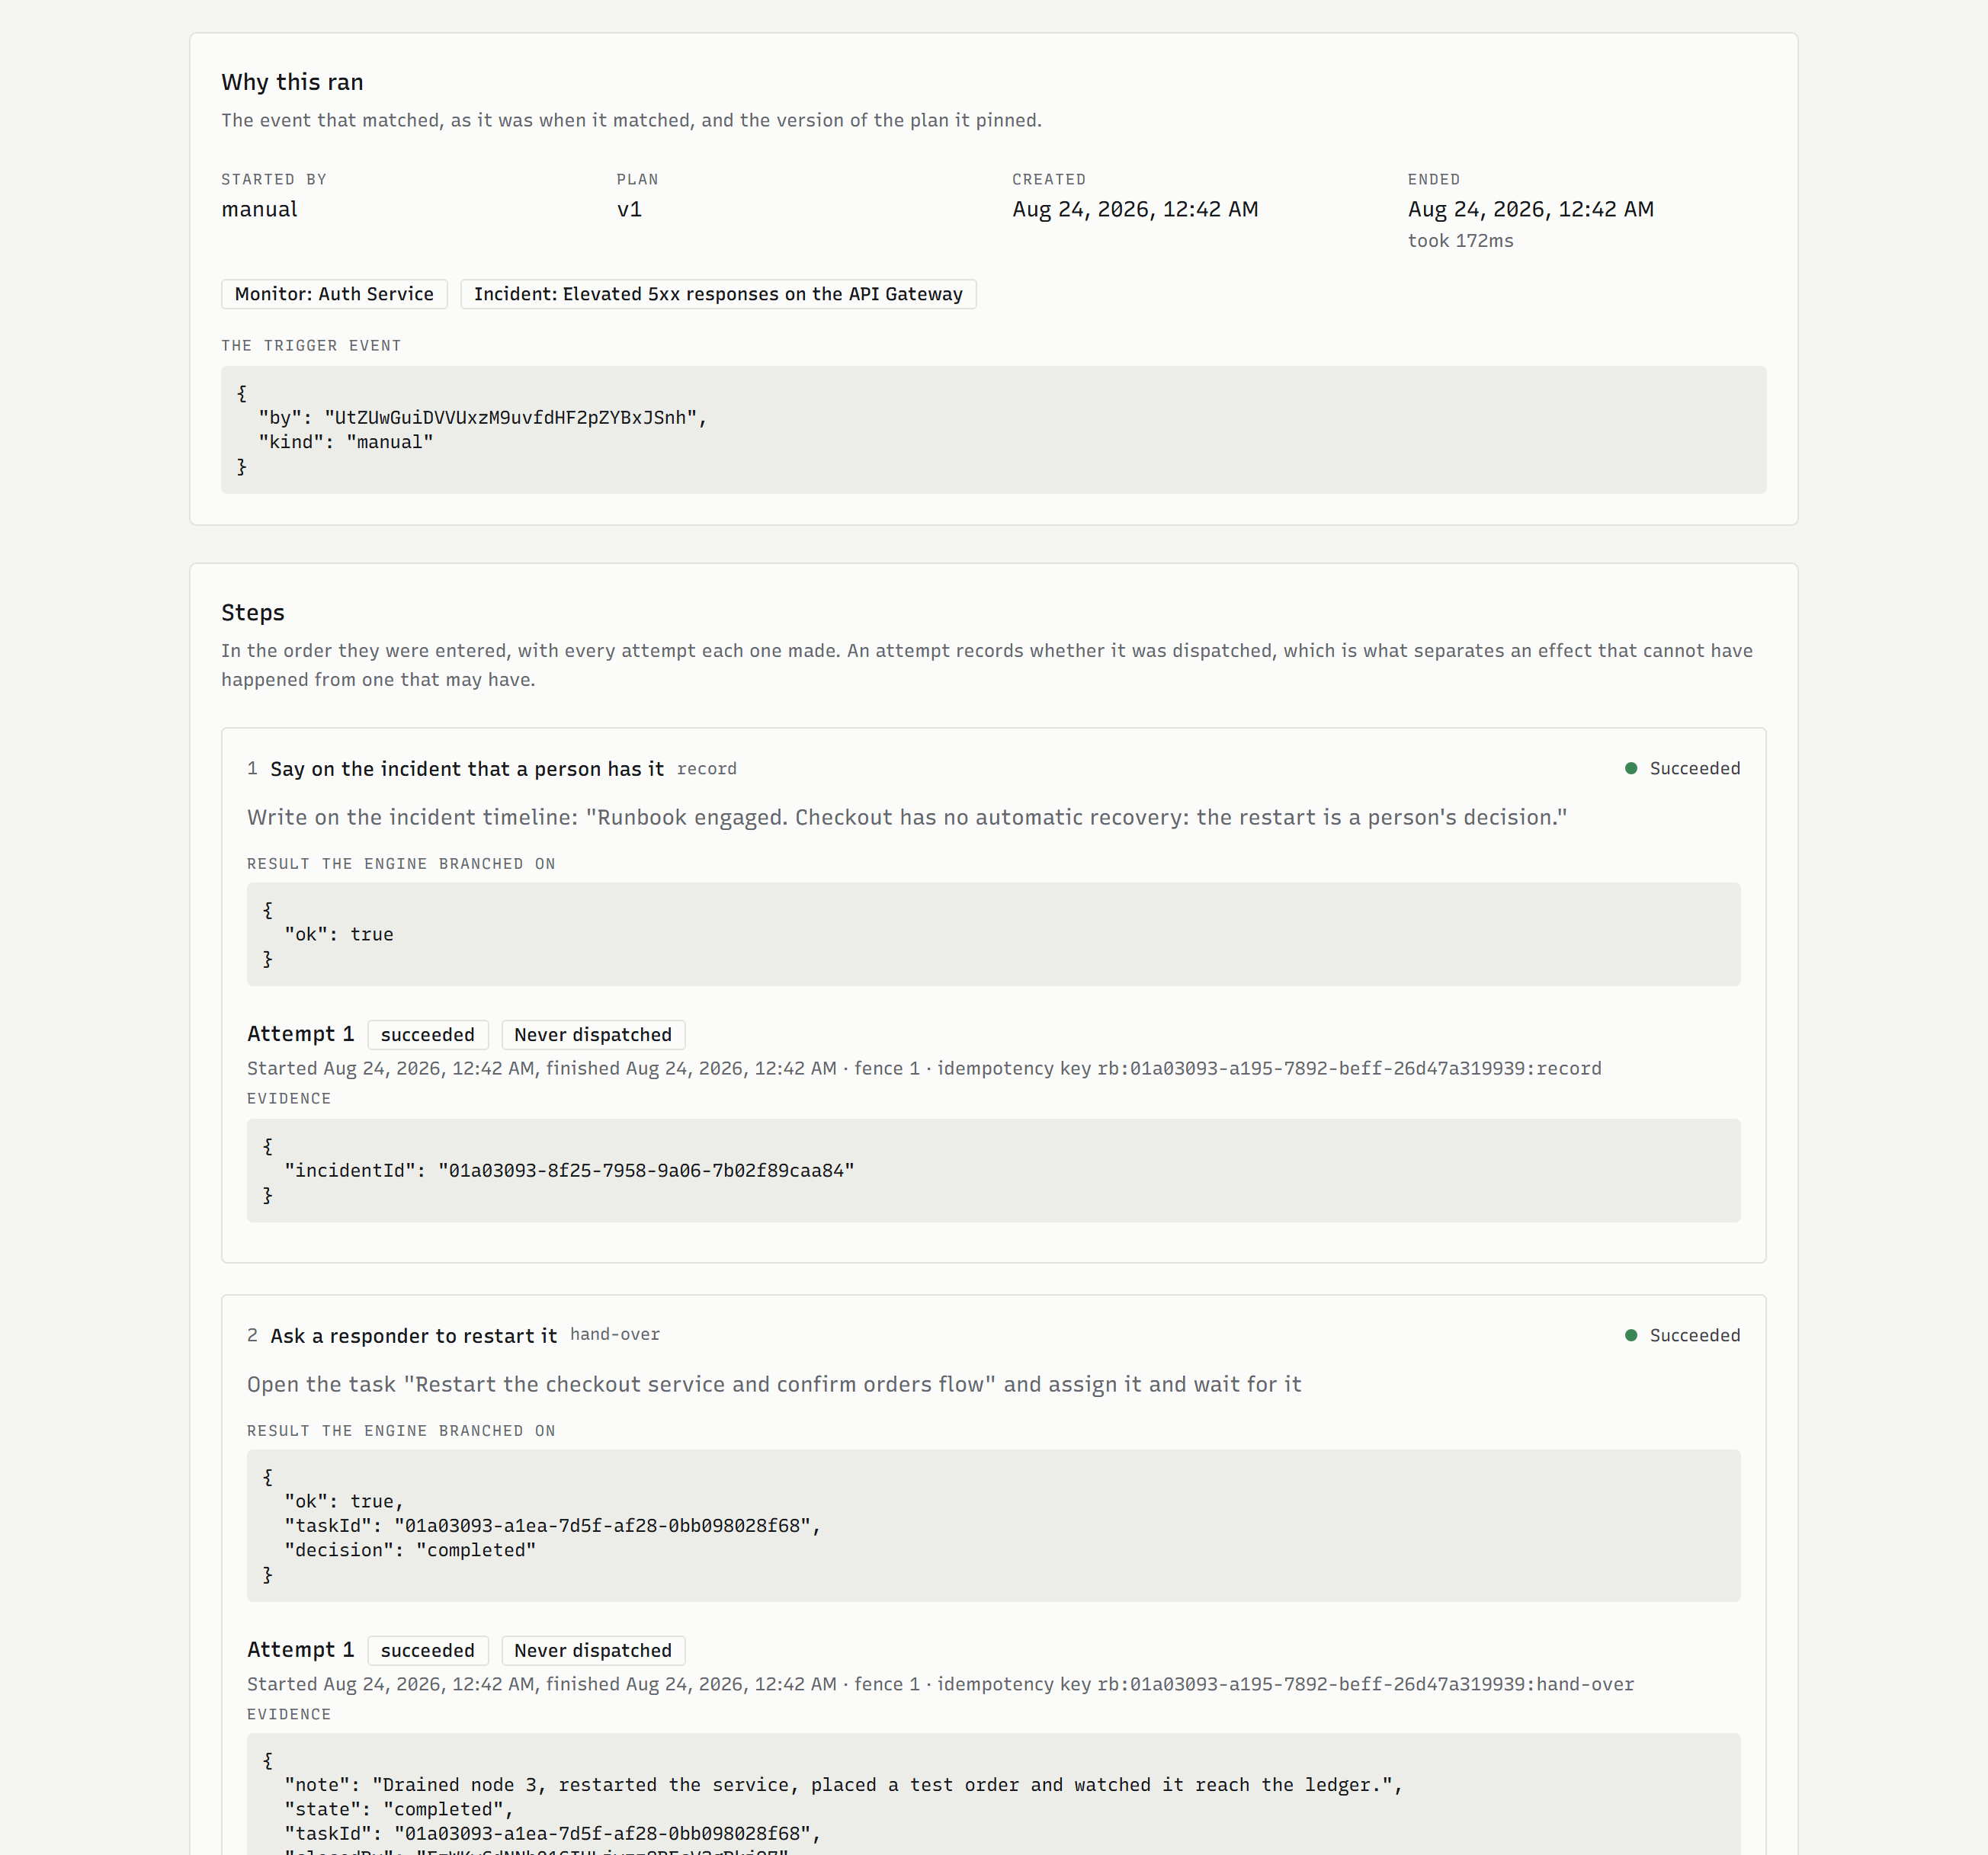Click the '"kind": "manual"' line
This screenshot has height=1855, width=1988.
346,442
